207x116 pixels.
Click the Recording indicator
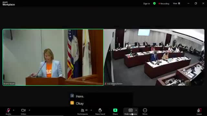(x=164, y=4)
